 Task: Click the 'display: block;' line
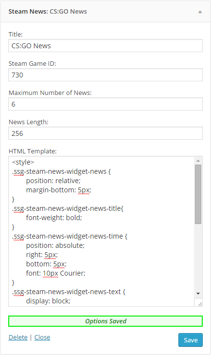(49, 301)
